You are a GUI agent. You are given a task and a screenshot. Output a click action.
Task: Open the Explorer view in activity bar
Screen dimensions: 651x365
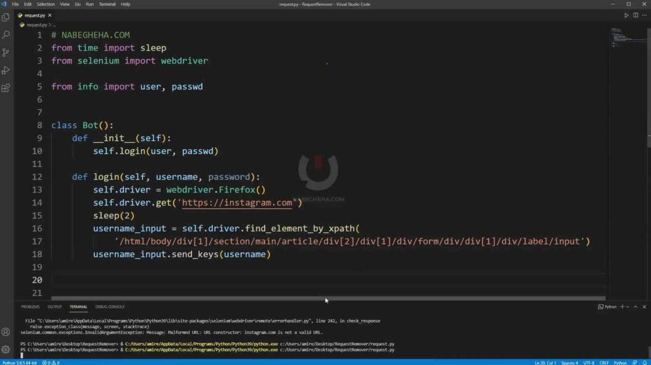coord(6,17)
